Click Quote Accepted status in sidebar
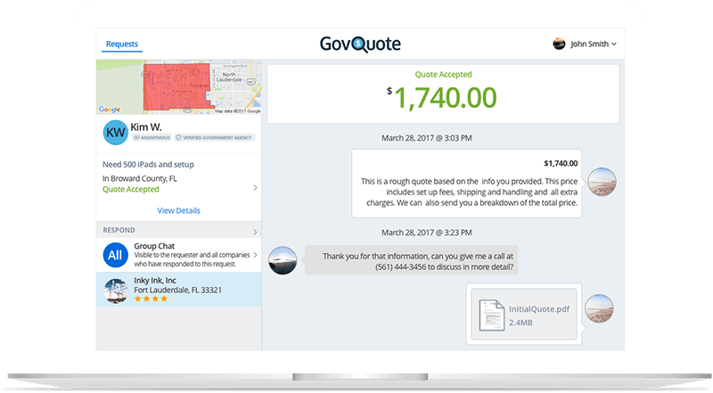The width and height of the screenshot is (713, 393). point(130,189)
